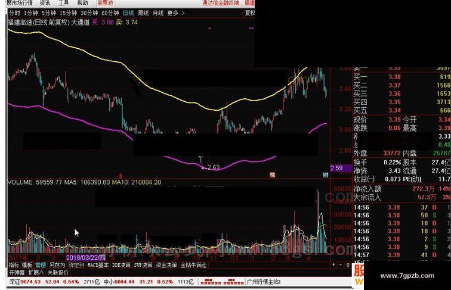Click the 绑定到 bind button
Screen dimensions: 451x290
[76, 265]
